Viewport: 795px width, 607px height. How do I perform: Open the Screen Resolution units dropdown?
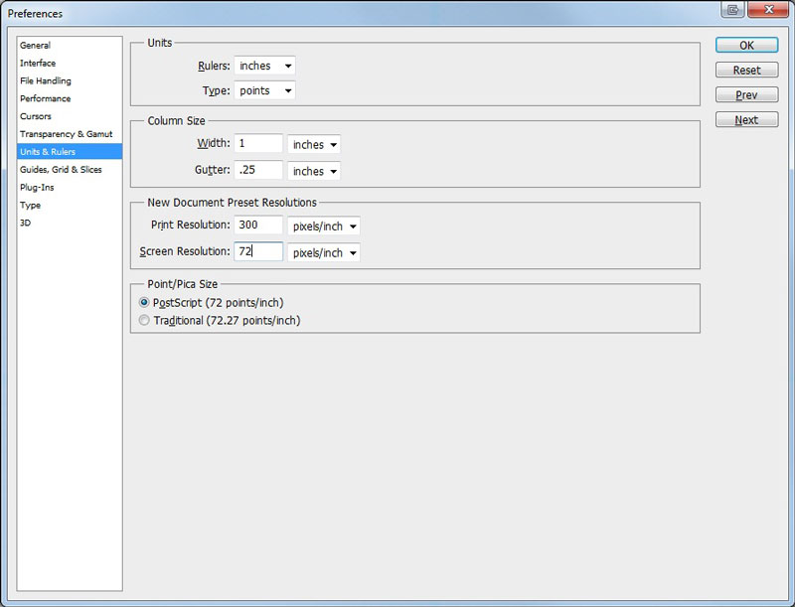[323, 252]
